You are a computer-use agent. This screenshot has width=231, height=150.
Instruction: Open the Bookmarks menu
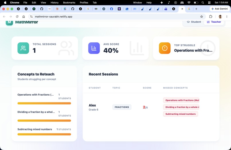tap(69, 3)
